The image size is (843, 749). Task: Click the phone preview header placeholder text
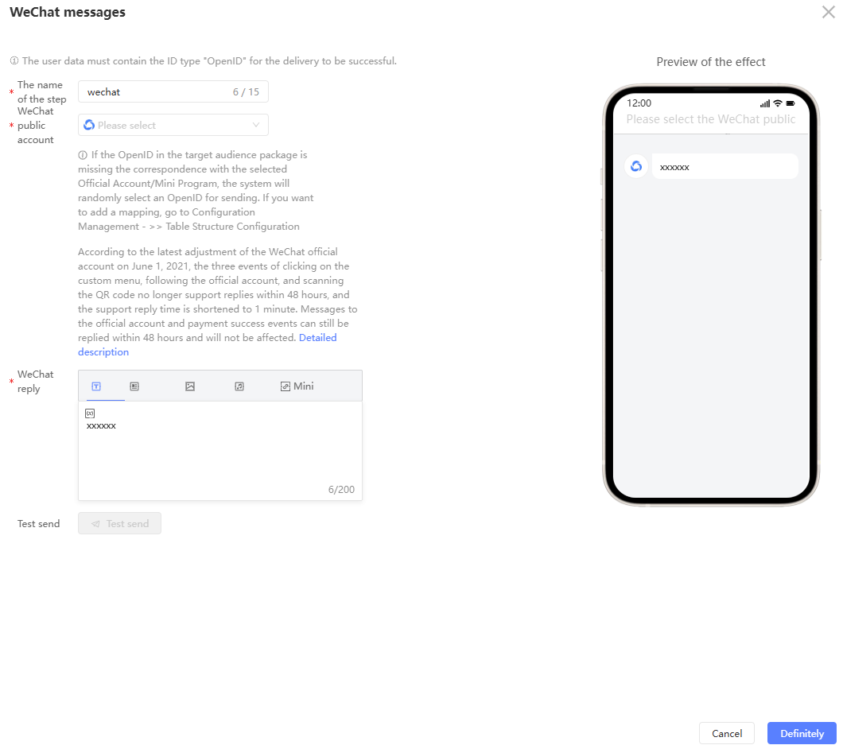(x=711, y=118)
